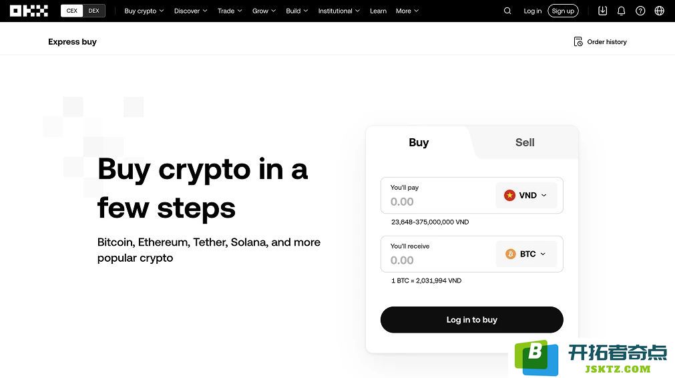Click the Log in link

pyautogui.click(x=533, y=11)
